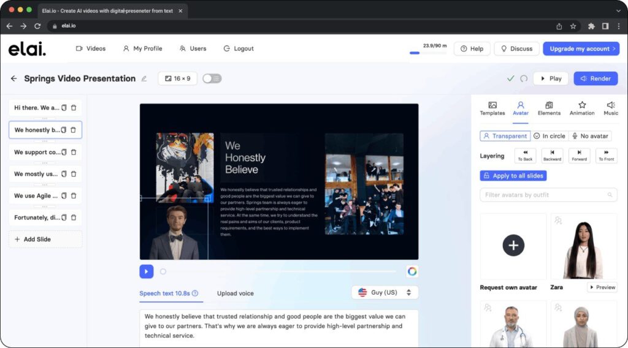Bring avatar To Front in layering

607,156
